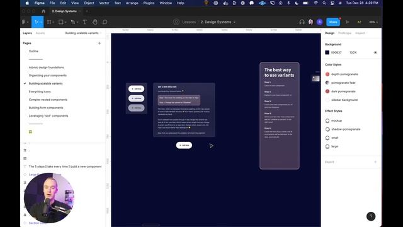Screen dimensions: 403x227
Task: Click the home icon in tab bar
Action: 43,11
